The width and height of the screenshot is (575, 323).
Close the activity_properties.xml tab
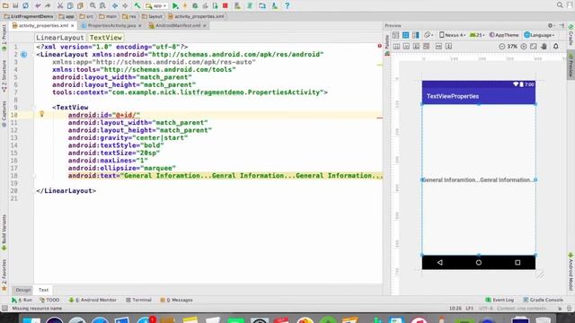coord(73,26)
